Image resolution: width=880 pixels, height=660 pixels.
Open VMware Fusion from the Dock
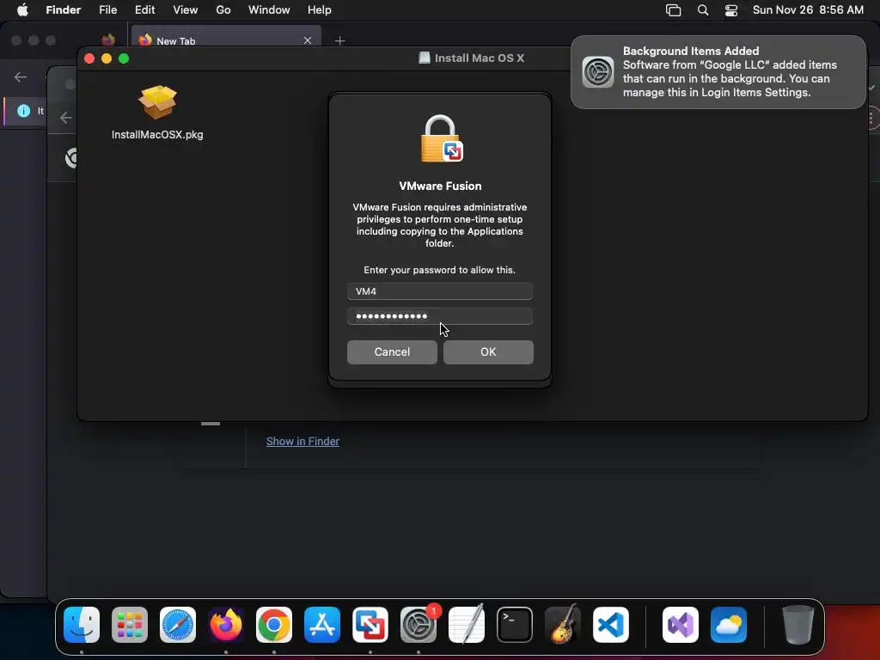click(x=370, y=624)
